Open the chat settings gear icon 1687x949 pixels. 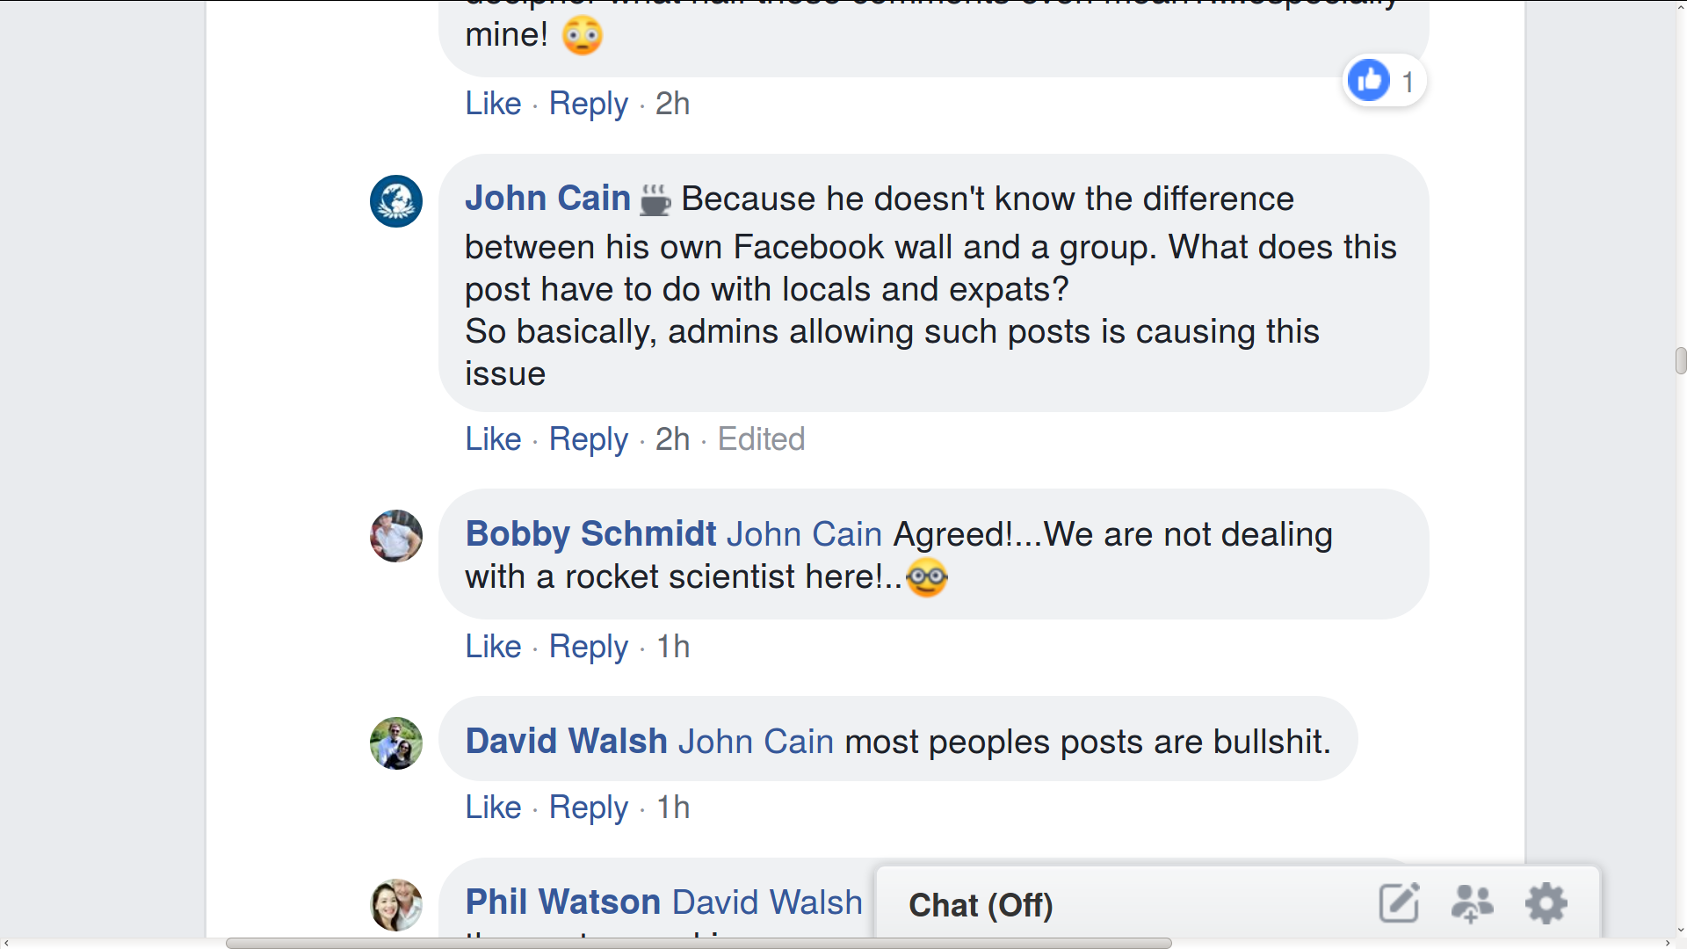pos(1546,902)
